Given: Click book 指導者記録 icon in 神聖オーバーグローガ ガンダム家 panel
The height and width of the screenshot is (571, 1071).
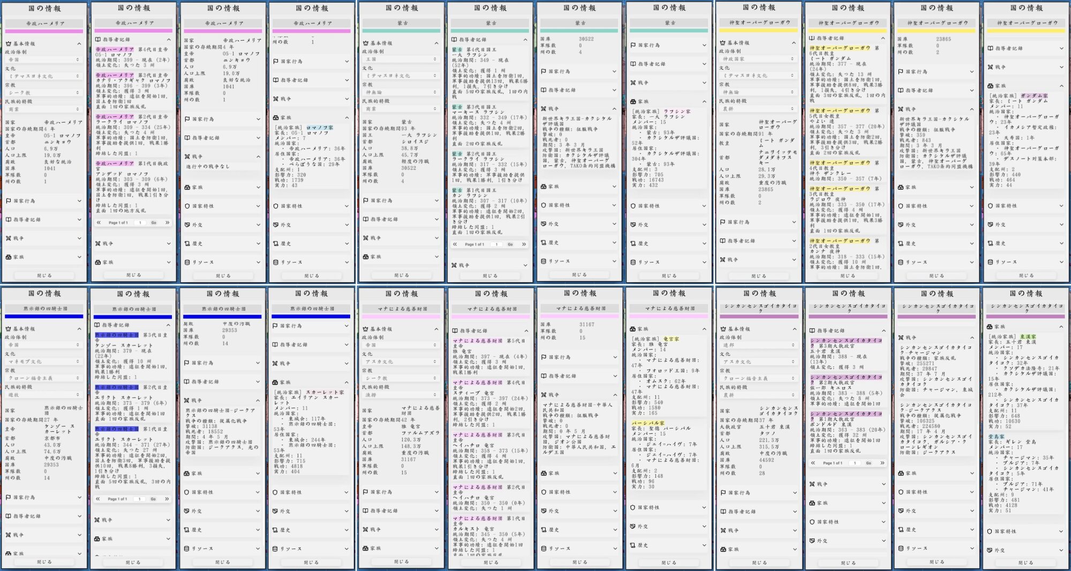Looking at the screenshot, I should (x=990, y=48).
